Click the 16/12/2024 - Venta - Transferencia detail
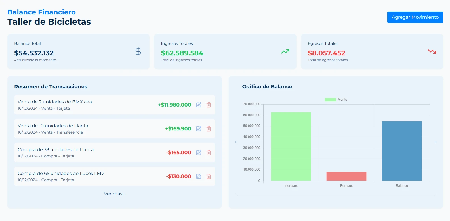 point(50,132)
